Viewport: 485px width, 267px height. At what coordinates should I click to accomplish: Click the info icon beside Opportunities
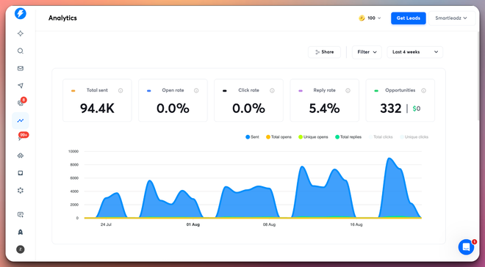423,90
